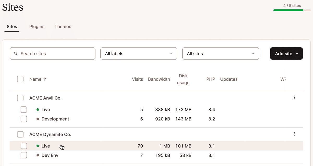This screenshot has width=313, height=166.
Task: Check the checkbox for ACME Anvil Co.
Action: (20, 98)
